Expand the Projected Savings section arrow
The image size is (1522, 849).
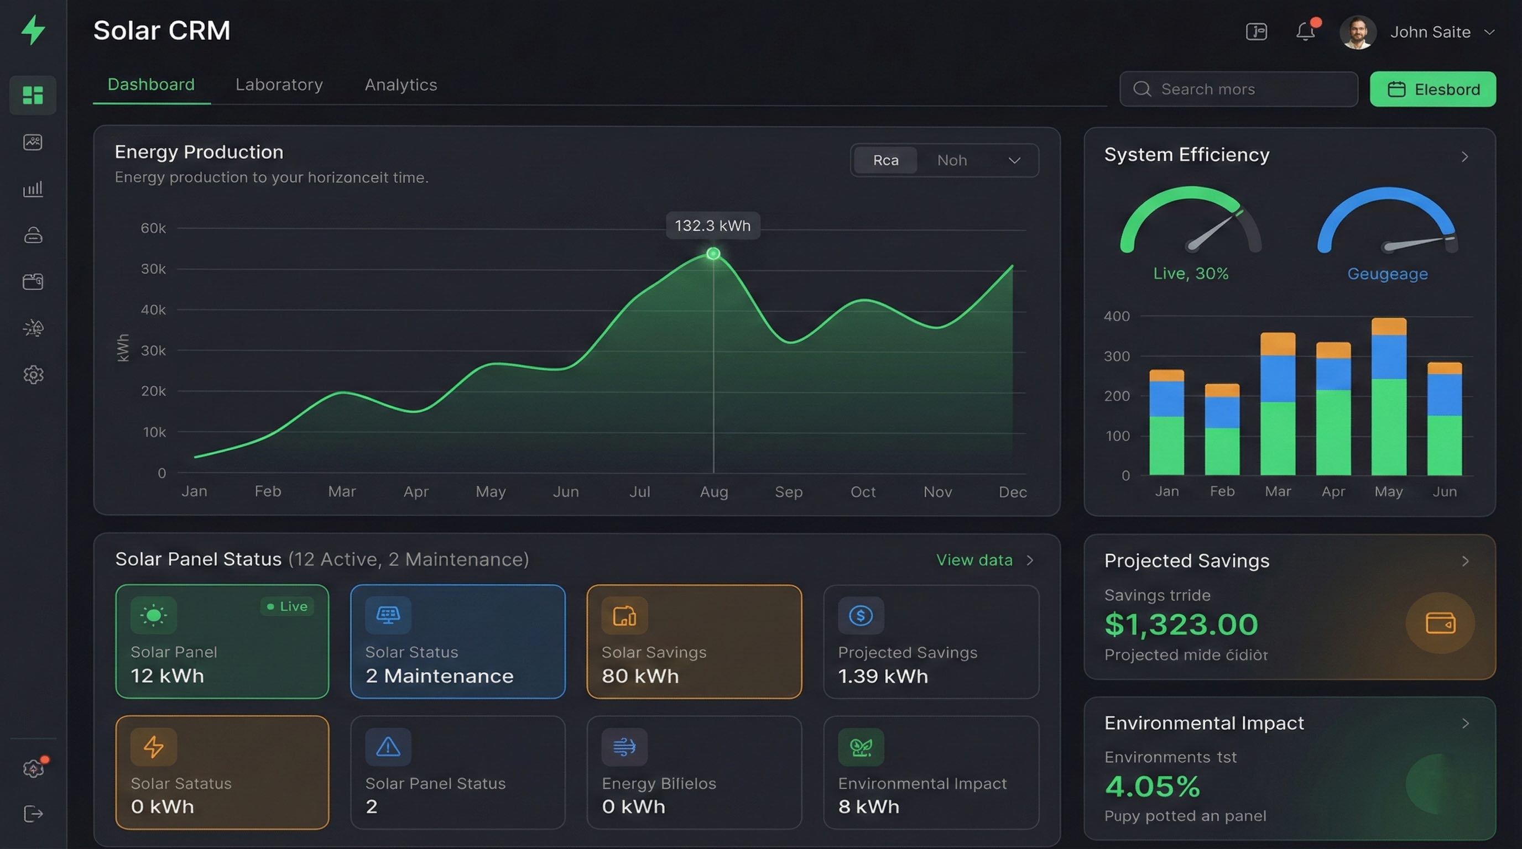pos(1464,561)
